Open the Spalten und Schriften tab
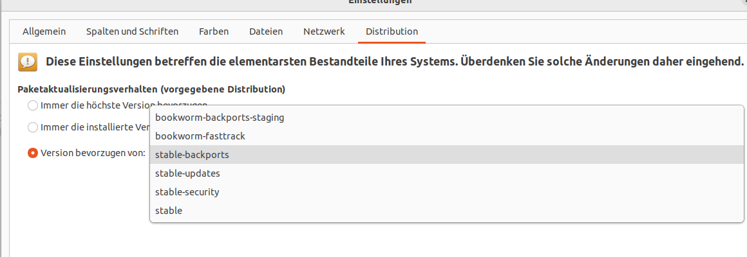The image size is (747, 257). tap(133, 32)
